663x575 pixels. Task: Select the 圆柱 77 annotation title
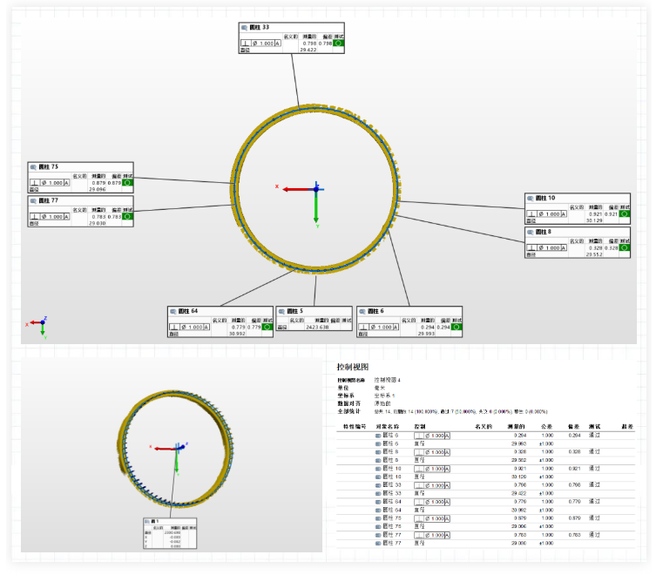[50, 200]
